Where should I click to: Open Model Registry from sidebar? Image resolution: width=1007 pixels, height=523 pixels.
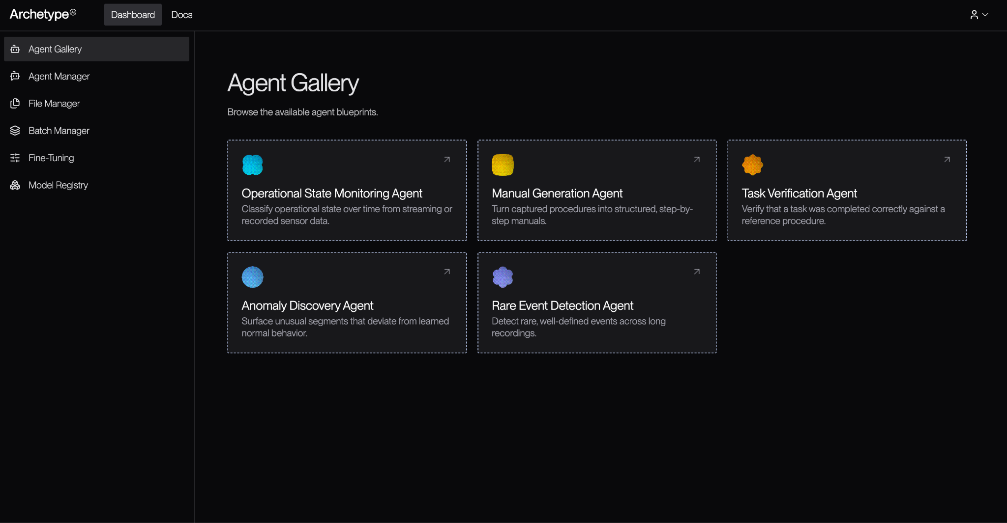pos(96,185)
